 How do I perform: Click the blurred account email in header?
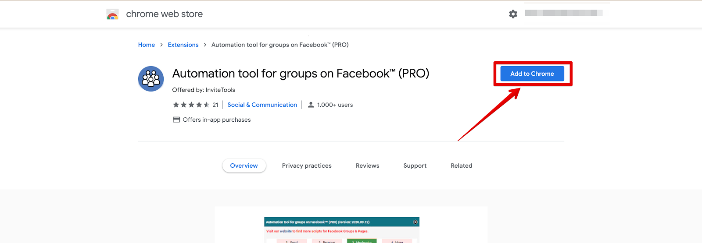pyautogui.click(x=564, y=13)
